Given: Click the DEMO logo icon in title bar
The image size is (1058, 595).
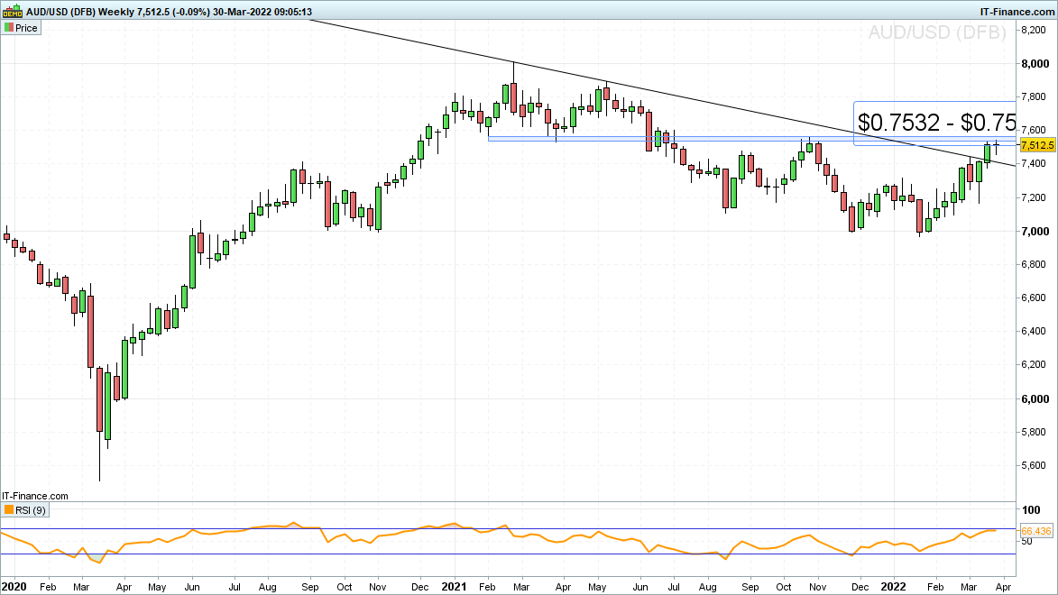Looking at the screenshot, I should tap(12, 12).
